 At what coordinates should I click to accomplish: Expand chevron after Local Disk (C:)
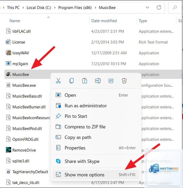(x=55, y=8)
